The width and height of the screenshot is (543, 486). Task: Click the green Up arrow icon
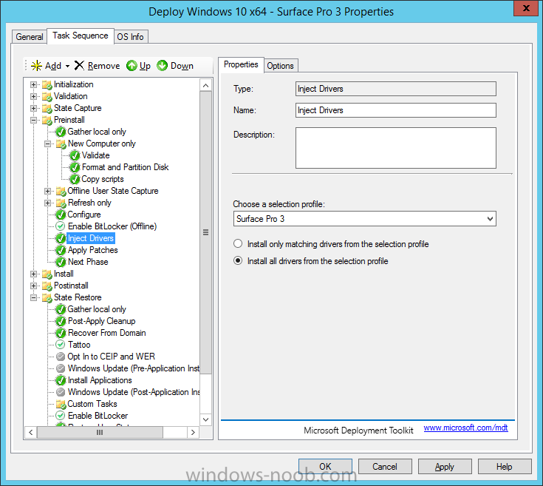[x=132, y=66]
